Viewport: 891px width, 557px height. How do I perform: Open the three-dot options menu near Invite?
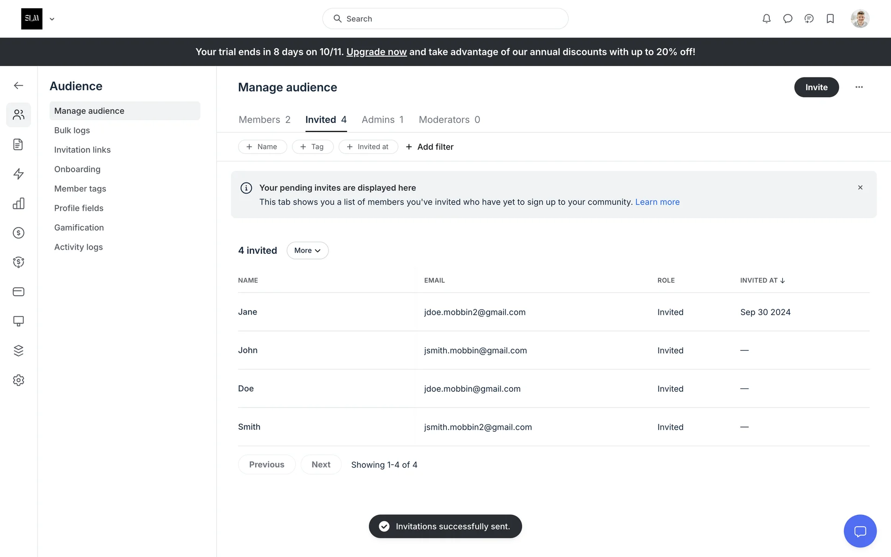point(859,87)
